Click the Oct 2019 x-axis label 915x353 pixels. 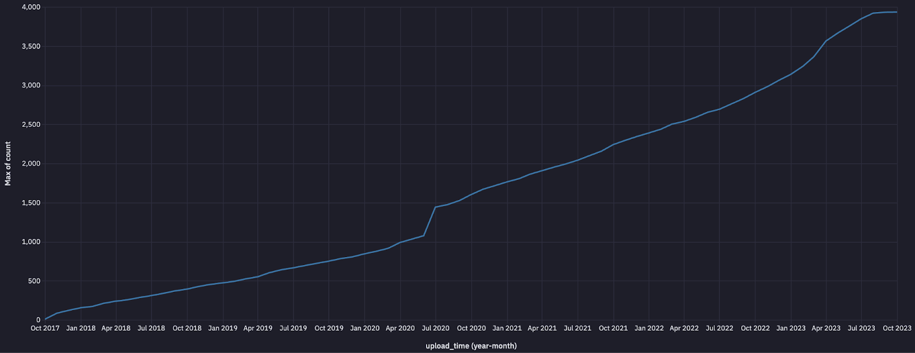click(329, 328)
